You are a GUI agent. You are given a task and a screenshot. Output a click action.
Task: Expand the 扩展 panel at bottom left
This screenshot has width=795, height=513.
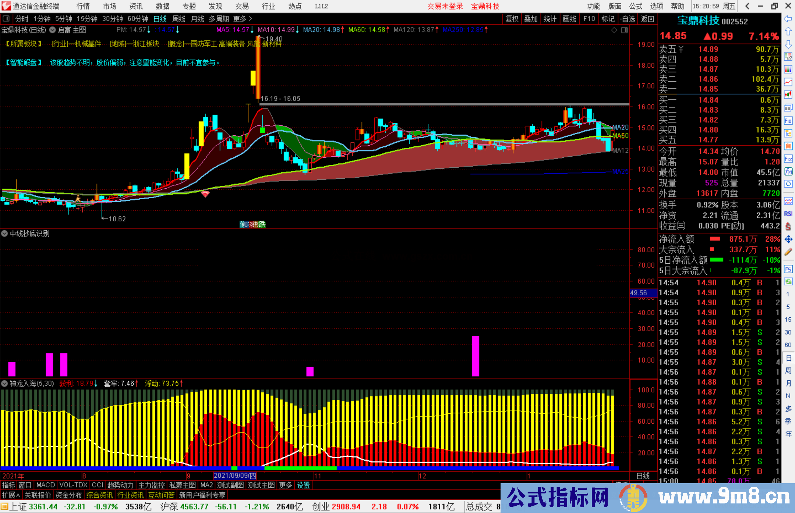[x=11, y=495]
